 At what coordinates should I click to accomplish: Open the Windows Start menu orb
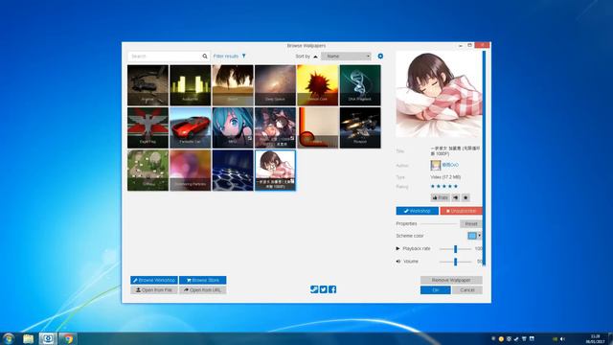pyautogui.click(x=9, y=338)
